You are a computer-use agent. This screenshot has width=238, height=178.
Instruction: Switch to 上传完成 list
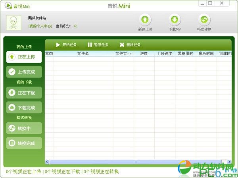[x=24, y=72]
